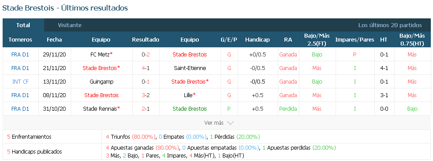Open the 3-2 result against Lille
Image resolution: width=433 pixels, height=161 pixels.
(145, 95)
